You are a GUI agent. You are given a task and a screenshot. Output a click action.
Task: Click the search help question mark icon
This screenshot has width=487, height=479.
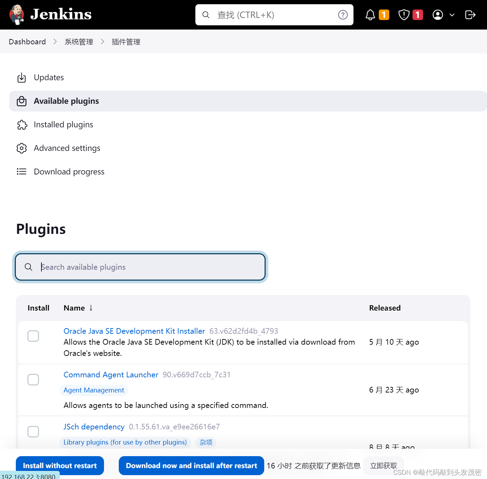coord(343,15)
